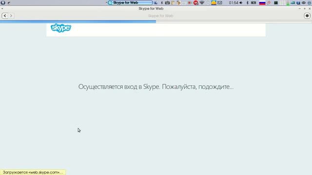Click the Skype for Web address field

point(160,16)
